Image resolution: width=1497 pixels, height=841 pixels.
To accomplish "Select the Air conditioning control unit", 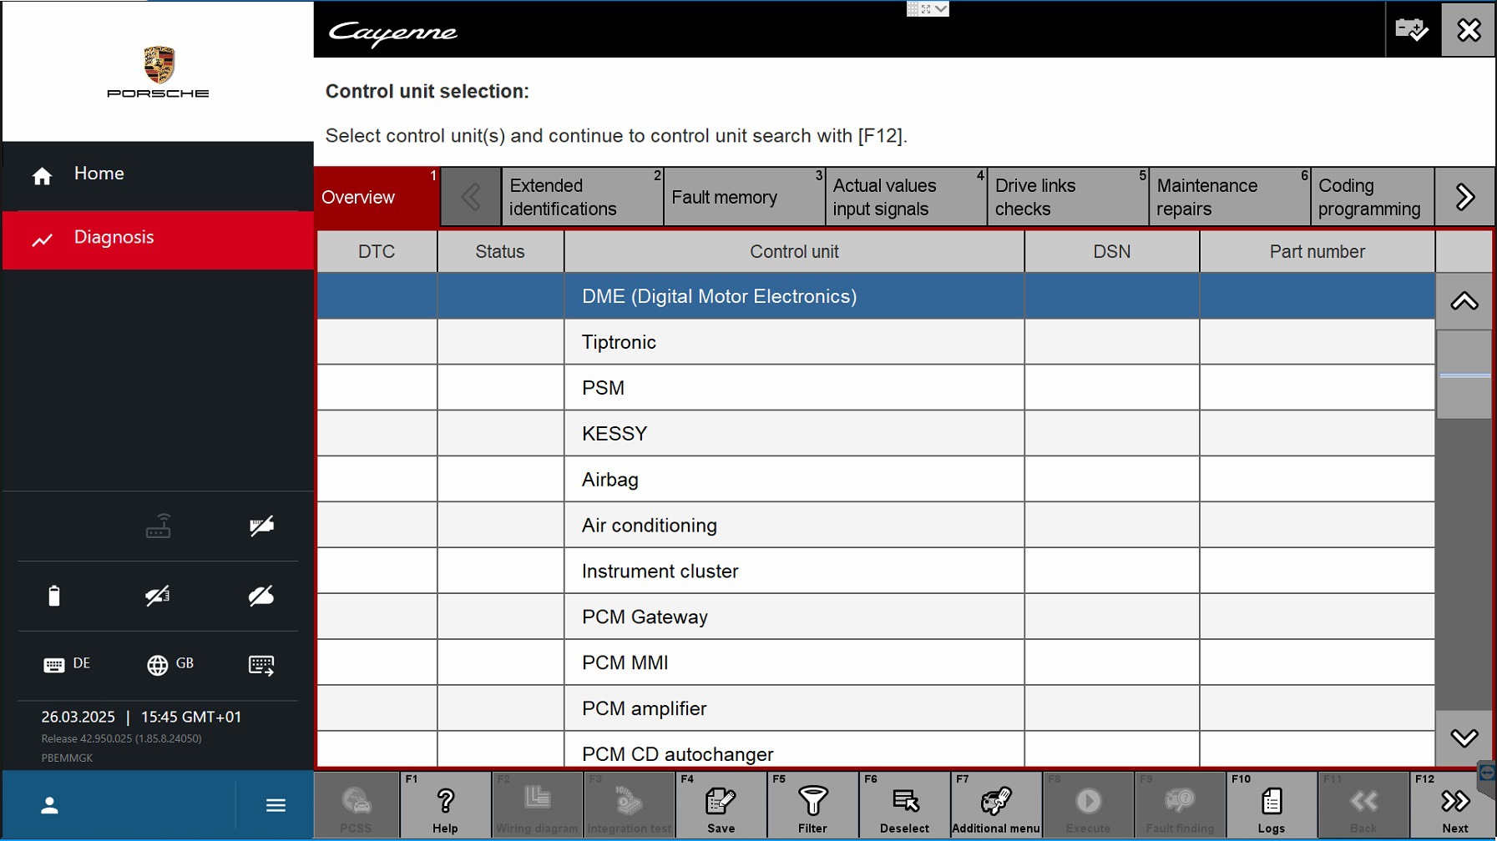I will [876, 526].
